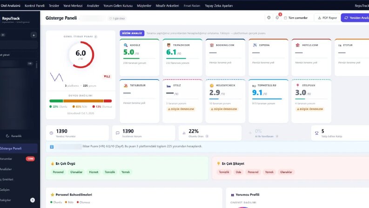
Task: Open Kontrol Paneli in top menu
Action: point(34,6)
